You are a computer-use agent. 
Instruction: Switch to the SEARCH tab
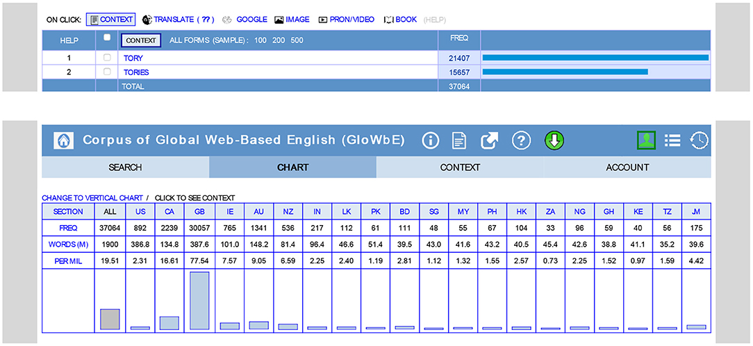tap(125, 167)
